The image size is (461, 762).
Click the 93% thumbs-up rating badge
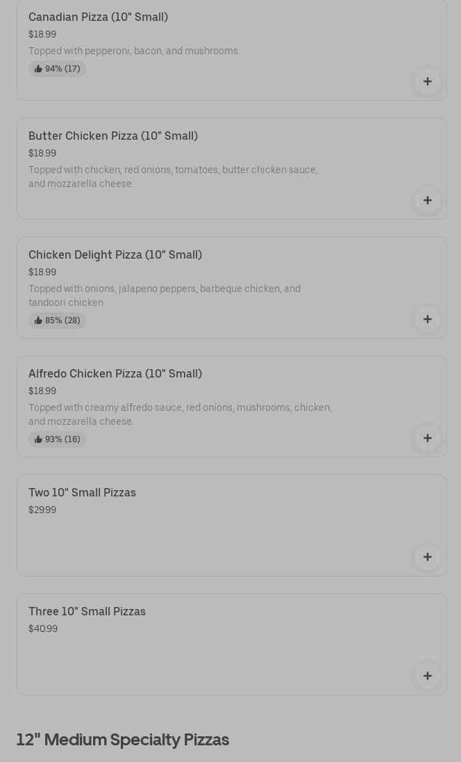[57, 439]
